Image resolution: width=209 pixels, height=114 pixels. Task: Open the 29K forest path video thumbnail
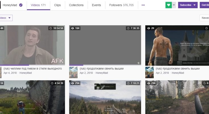tap(177, 97)
